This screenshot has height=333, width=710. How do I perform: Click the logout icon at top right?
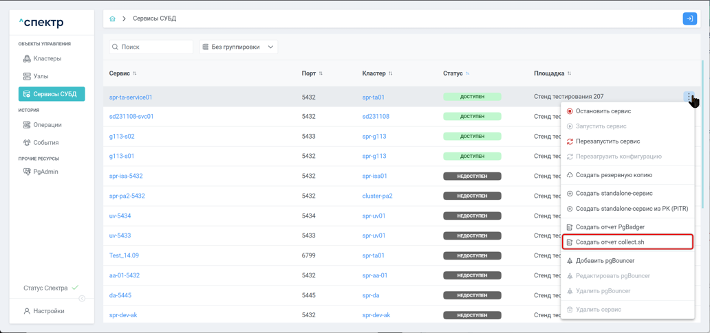(x=689, y=19)
